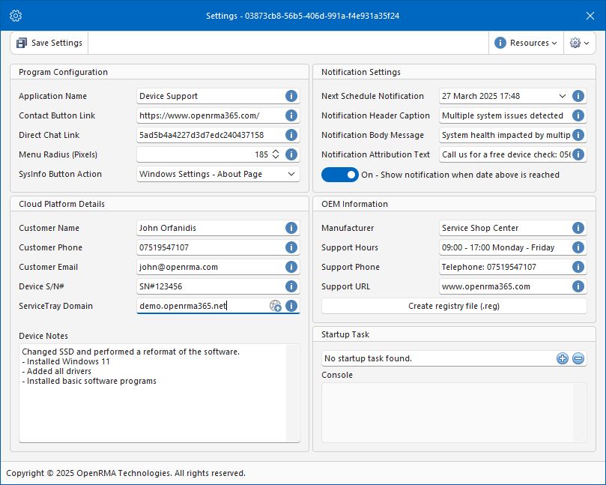The image size is (606, 485).
Task: Click the Save Settings button
Action: click(49, 43)
